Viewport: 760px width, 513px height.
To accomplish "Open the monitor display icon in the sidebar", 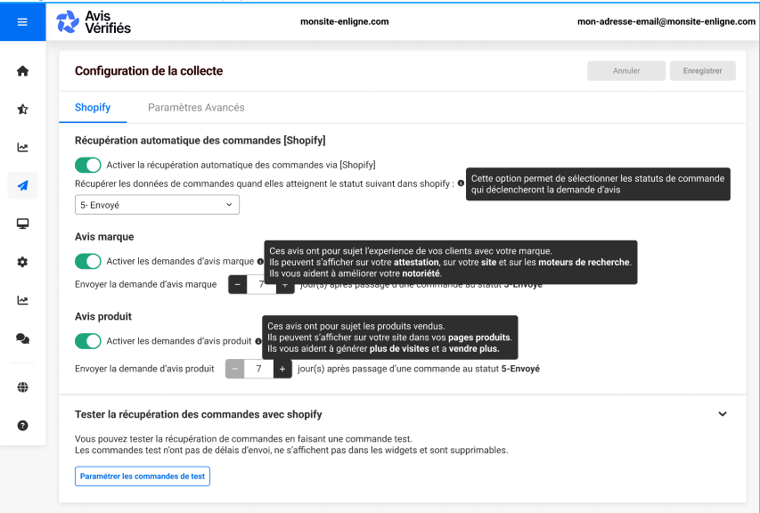I will [x=22, y=224].
